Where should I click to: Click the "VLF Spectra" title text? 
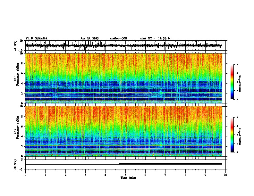point(36,38)
